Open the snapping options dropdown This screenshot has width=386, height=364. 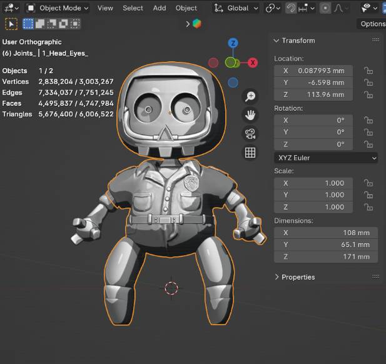[x=307, y=8]
